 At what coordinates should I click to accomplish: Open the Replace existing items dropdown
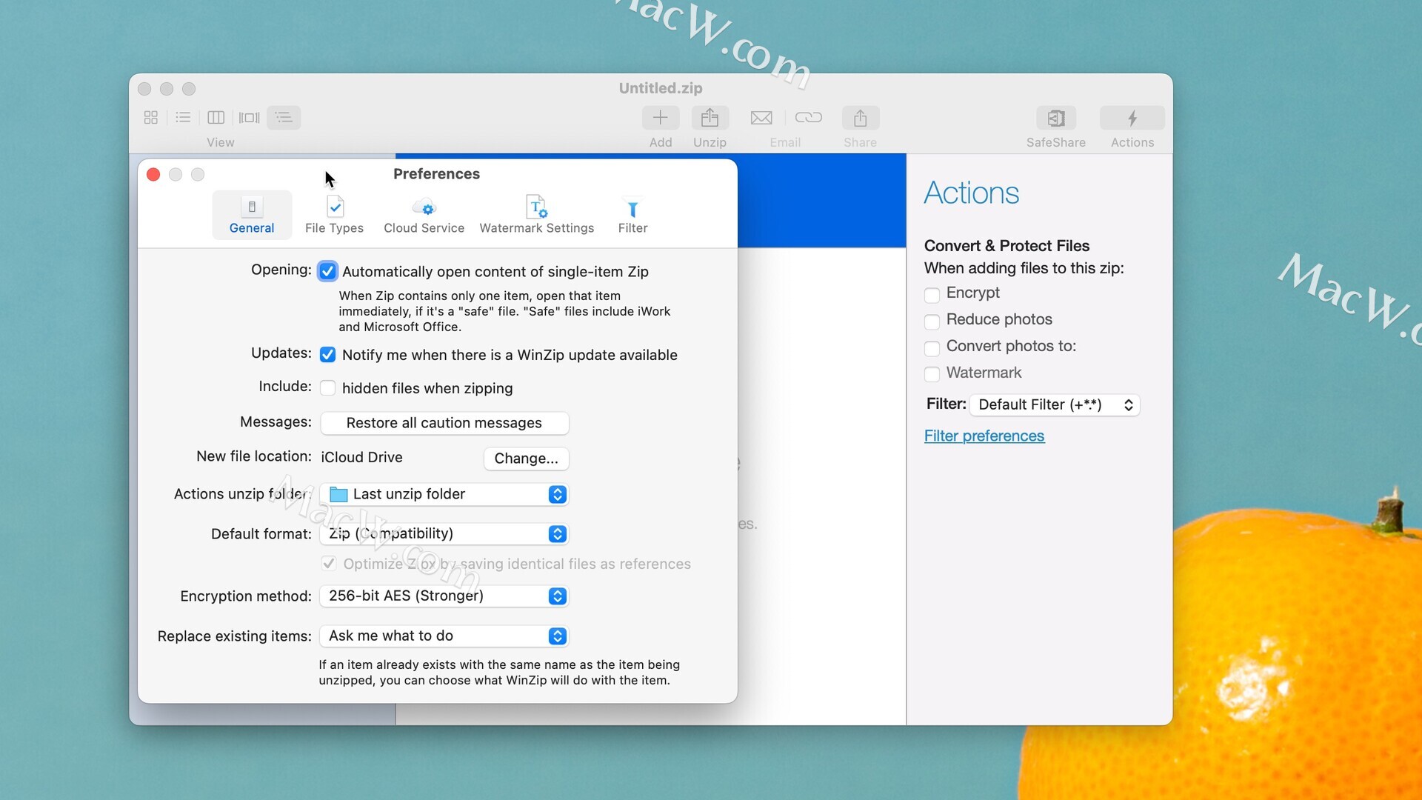[x=444, y=636]
